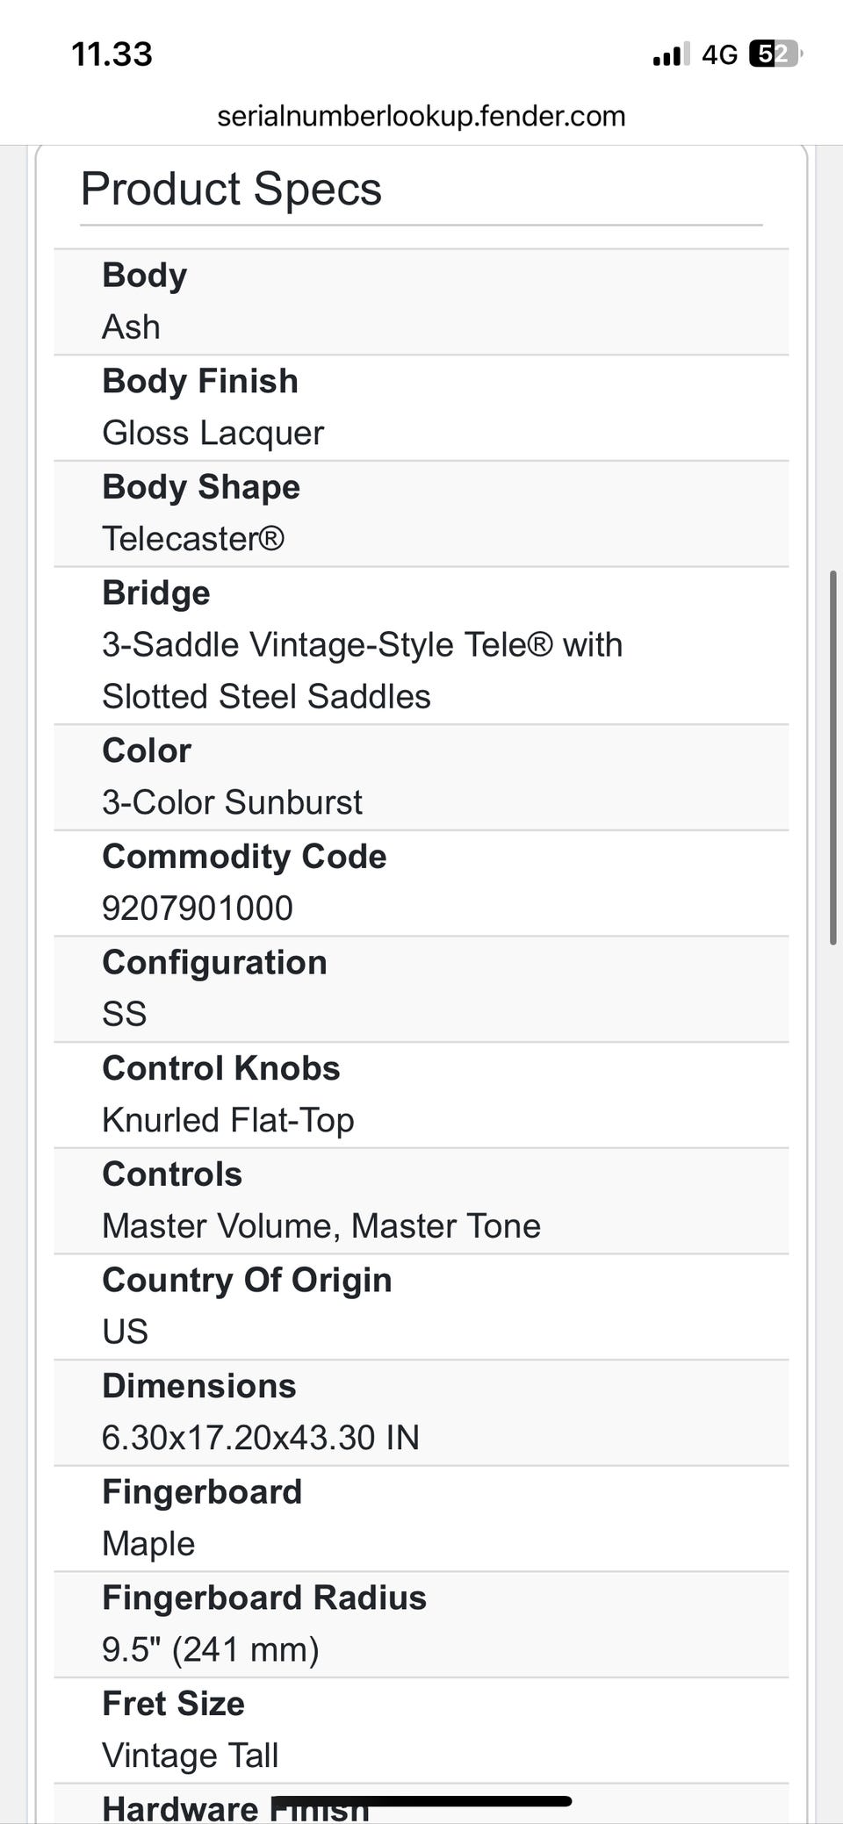Tap the 4G network indicator
The height and width of the screenshot is (1824, 843).
719,55
